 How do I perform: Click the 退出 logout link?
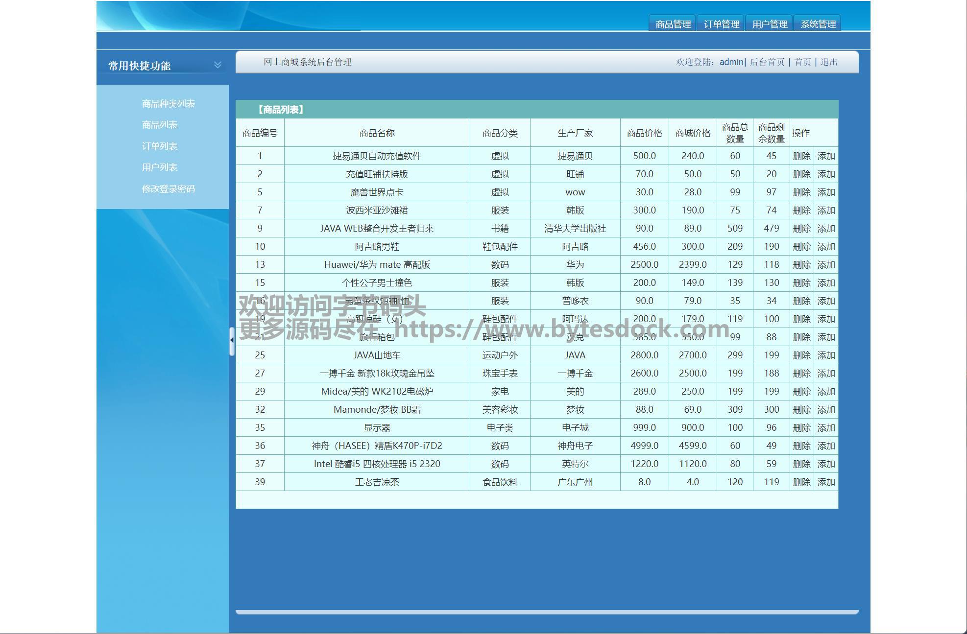pyautogui.click(x=829, y=62)
